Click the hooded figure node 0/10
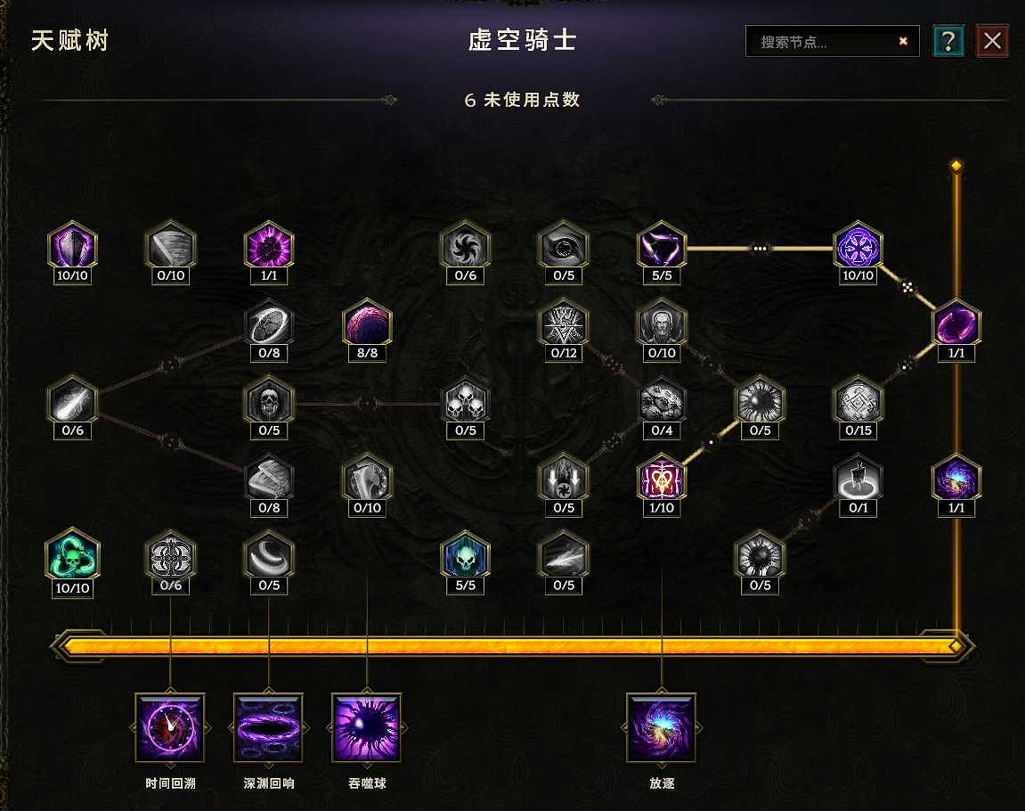The height and width of the screenshot is (811, 1025). [x=662, y=324]
